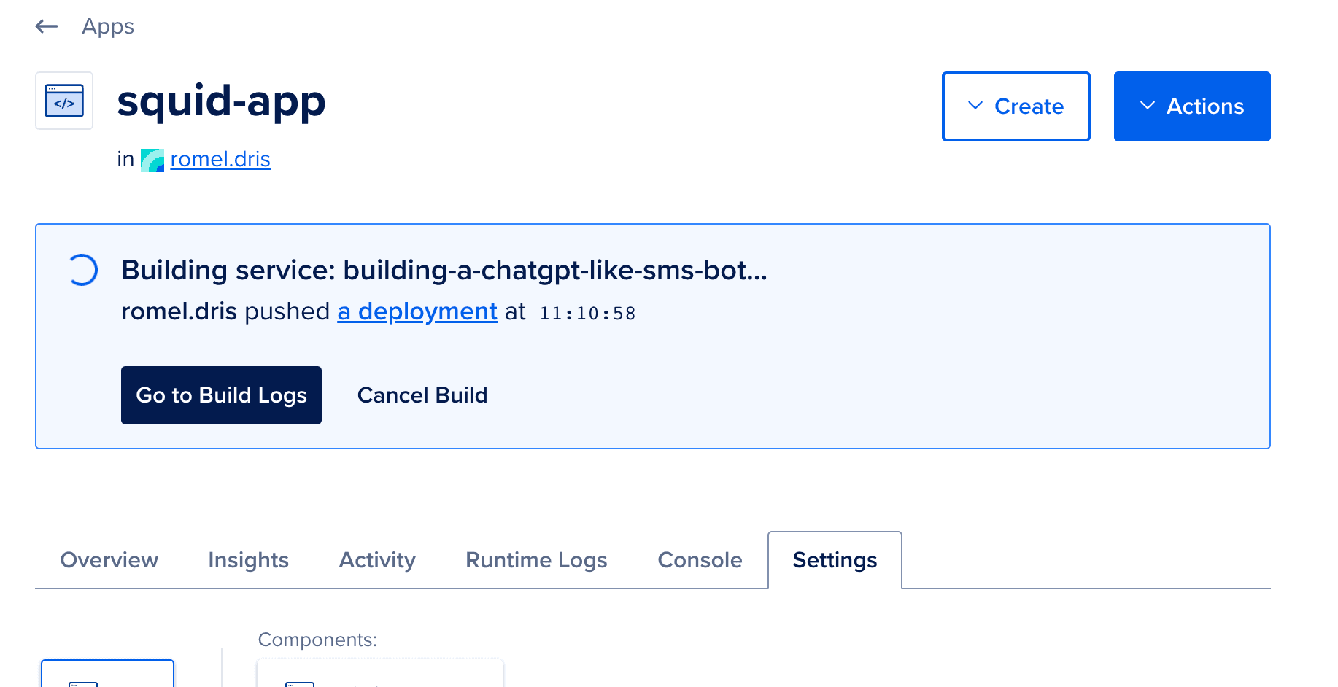View the Runtime Logs tab
This screenshot has height=687, width=1338.
tap(537, 560)
